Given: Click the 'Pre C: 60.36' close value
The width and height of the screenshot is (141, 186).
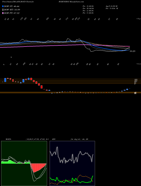Looking at the screenshot, I should [x=88, y=13].
